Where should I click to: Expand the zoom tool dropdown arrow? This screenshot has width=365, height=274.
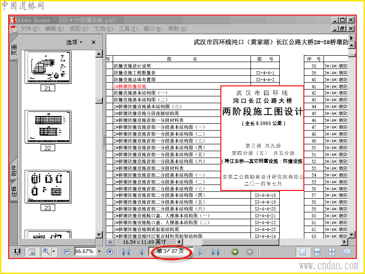coord(54,252)
